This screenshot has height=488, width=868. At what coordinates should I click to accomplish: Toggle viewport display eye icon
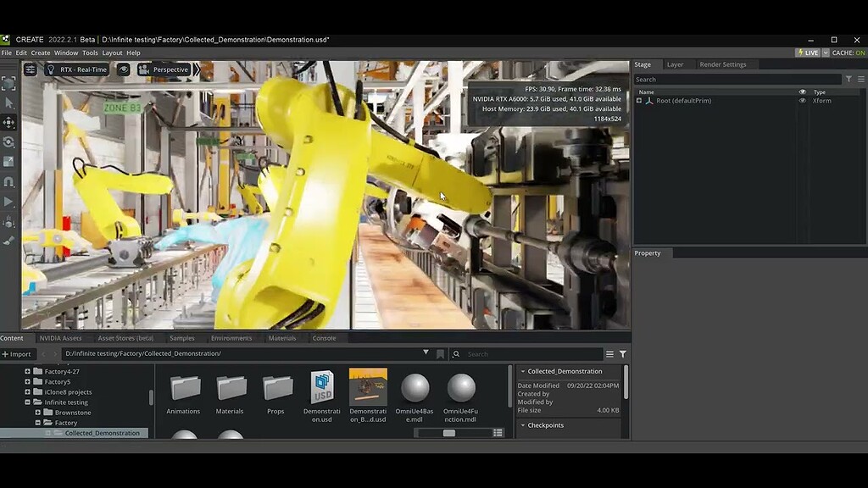coord(124,69)
